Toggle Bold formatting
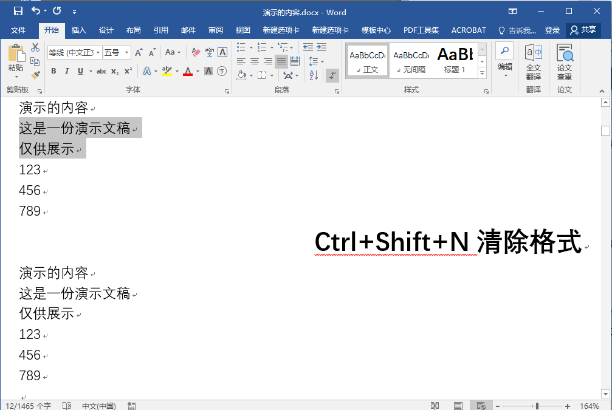 53,72
